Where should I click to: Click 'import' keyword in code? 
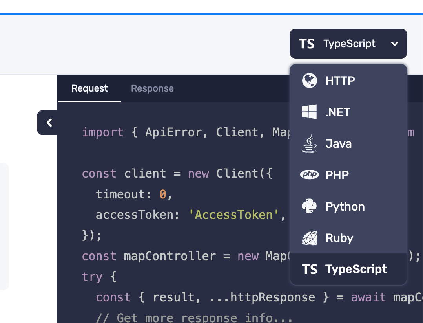[x=102, y=132]
